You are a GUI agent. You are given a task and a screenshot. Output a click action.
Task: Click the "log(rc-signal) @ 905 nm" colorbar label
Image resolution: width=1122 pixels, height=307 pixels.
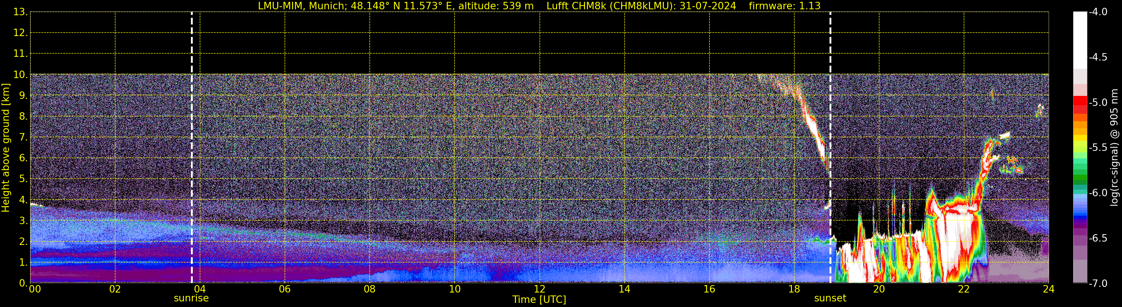point(1114,148)
